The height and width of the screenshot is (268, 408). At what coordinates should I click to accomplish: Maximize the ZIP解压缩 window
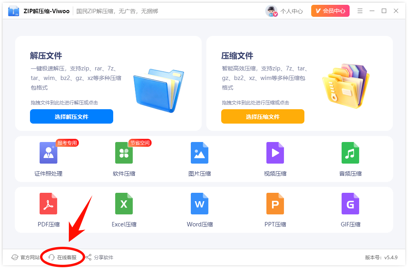[384, 11]
